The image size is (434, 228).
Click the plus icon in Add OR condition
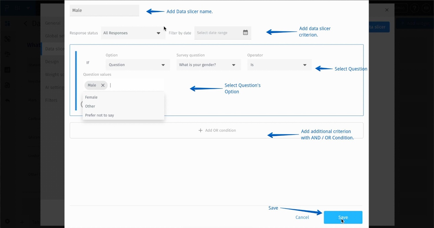point(200,130)
